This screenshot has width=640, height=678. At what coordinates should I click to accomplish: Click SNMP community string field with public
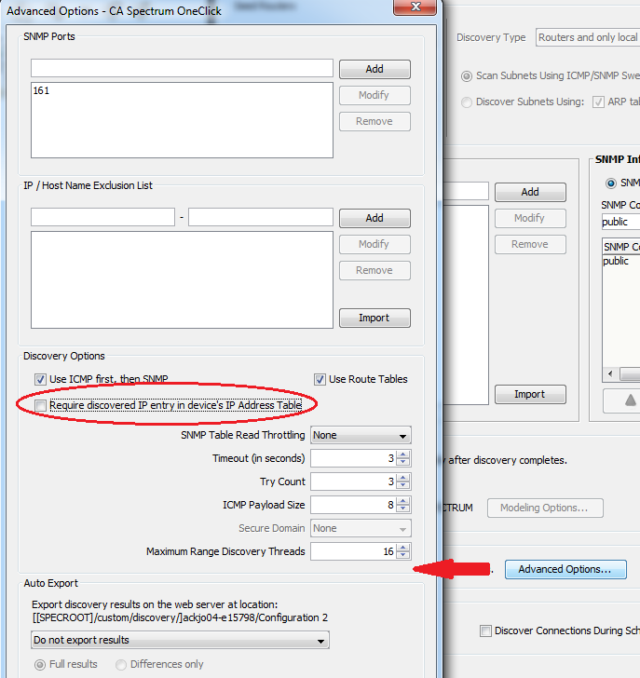pos(620,222)
